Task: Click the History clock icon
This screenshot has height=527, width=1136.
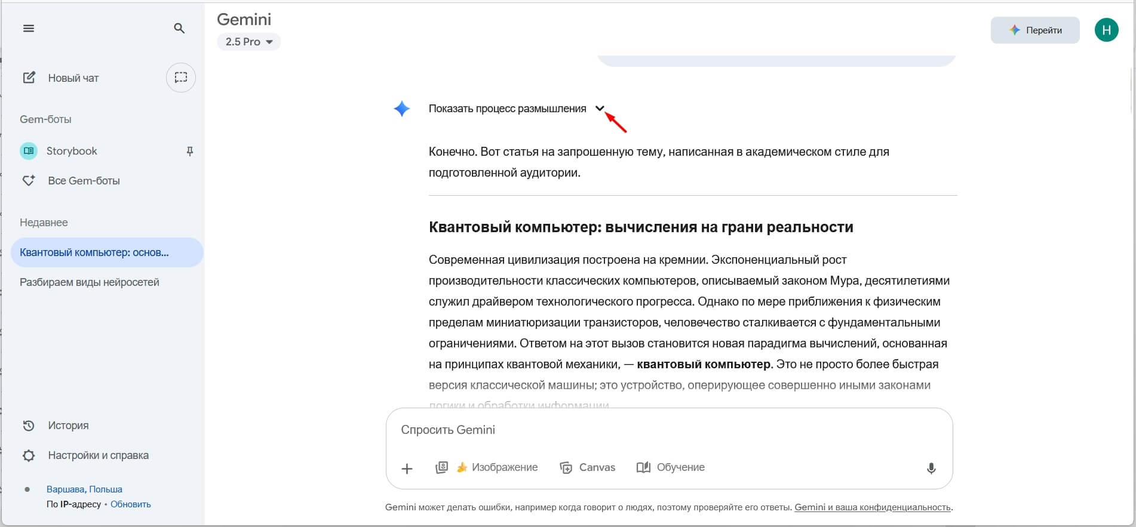Action: click(x=29, y=426)
